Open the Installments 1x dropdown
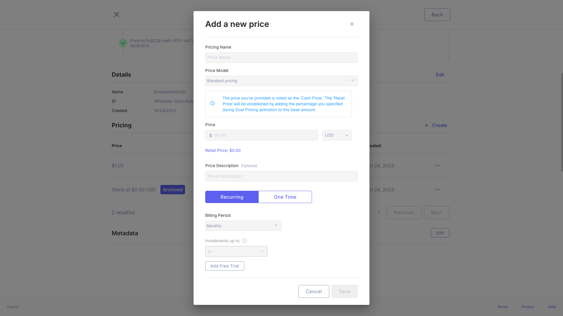The image size is (563, 316). click(x=236, y=251)
